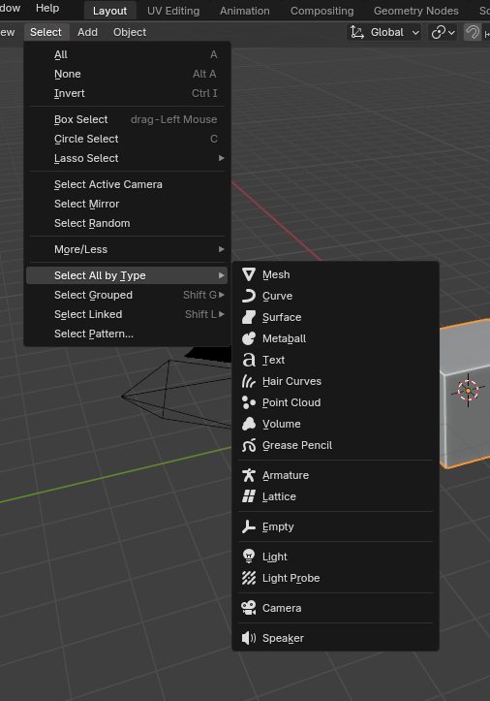Pick the Surface type icon
The height and width of the screenshot is (701, 490).
[x=249, y=317]
